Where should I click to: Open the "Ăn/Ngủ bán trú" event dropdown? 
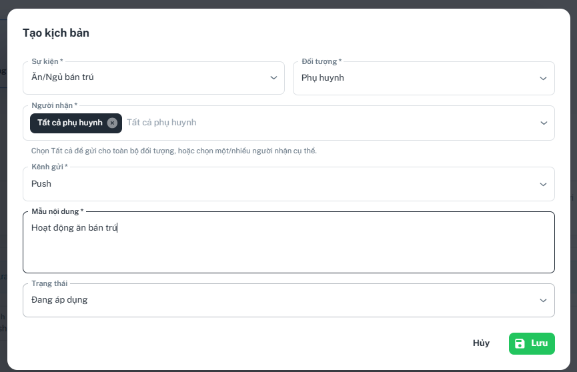[x=153, y=77]
